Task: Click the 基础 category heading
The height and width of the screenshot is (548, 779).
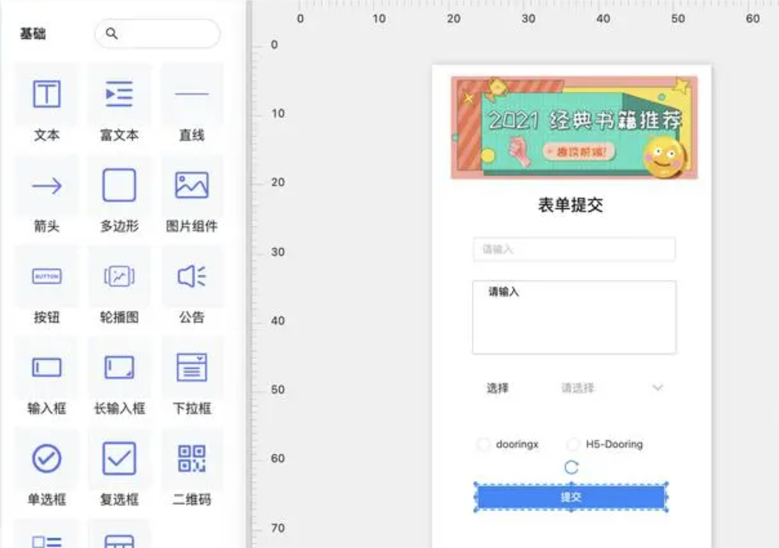Action: click(33, 34)
